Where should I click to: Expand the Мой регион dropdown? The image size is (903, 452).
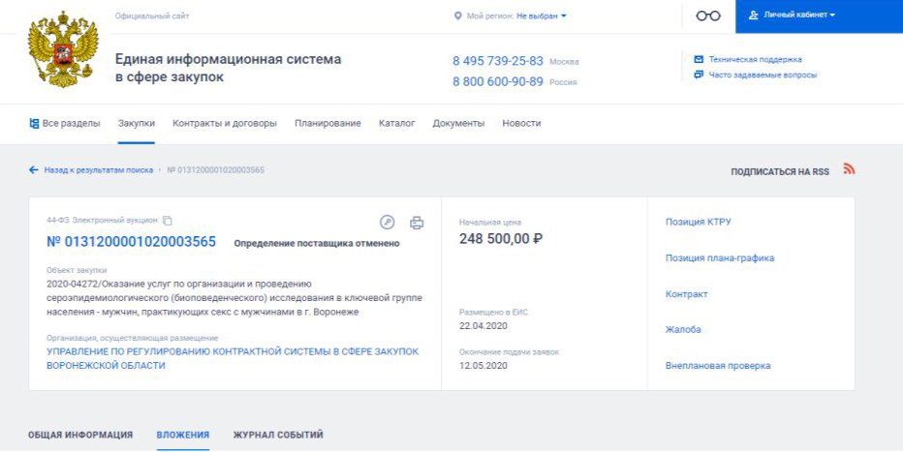542,16
